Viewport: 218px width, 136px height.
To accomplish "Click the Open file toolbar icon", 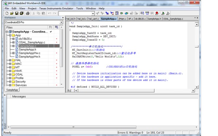I will coord(12,13).
